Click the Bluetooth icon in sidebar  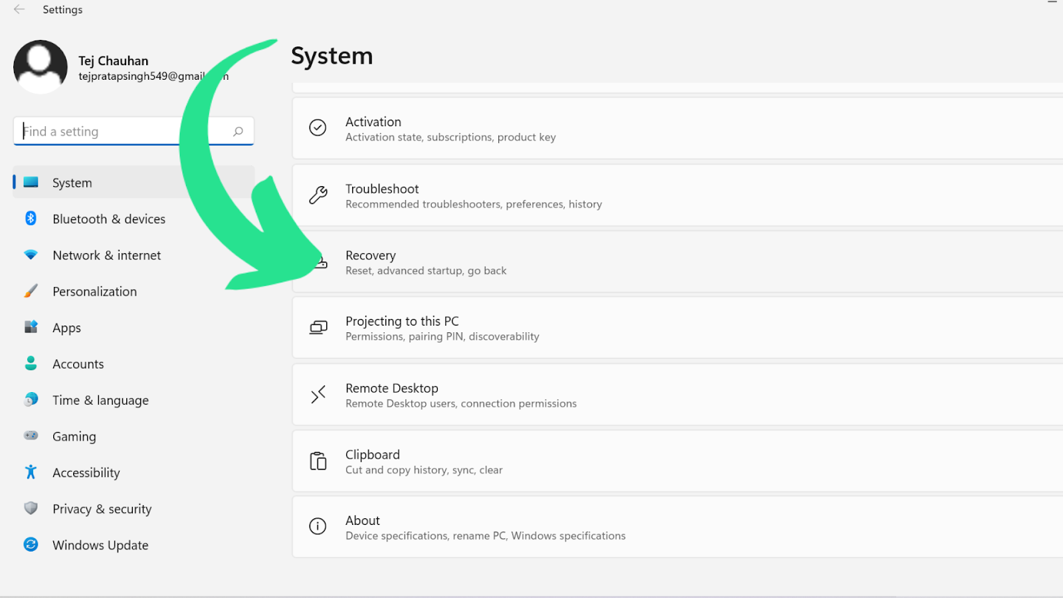click(31, 218)
